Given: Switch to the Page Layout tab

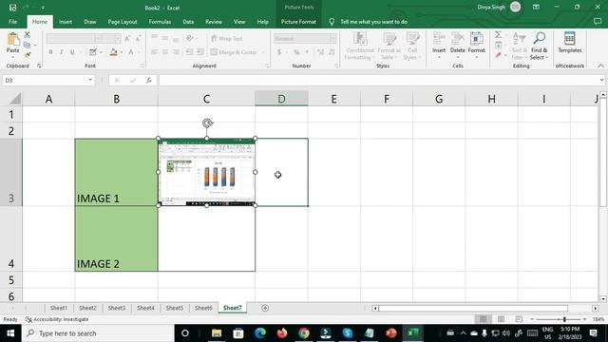Looking at the screenshot, I should (123, 22).
